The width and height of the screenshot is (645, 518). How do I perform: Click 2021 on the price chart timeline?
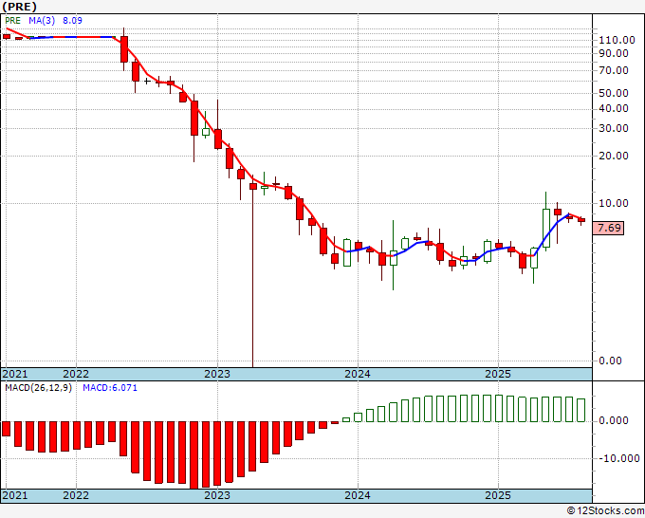(15, 374)
